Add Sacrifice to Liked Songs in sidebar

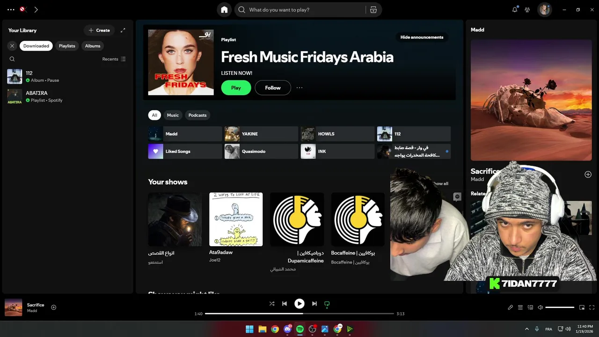click(x=588, y=175)
